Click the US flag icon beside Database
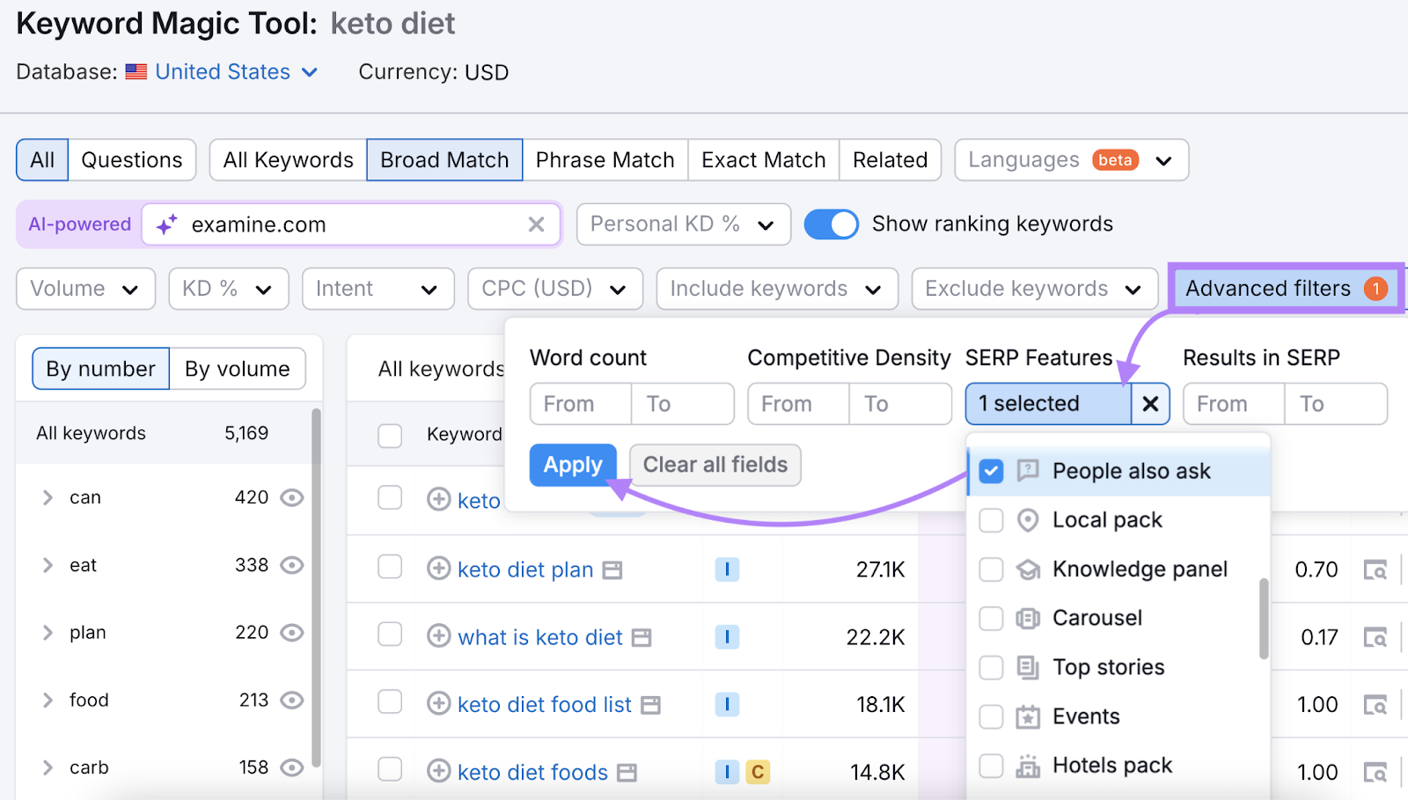1408x800 pixels. [x=135, y=71]
